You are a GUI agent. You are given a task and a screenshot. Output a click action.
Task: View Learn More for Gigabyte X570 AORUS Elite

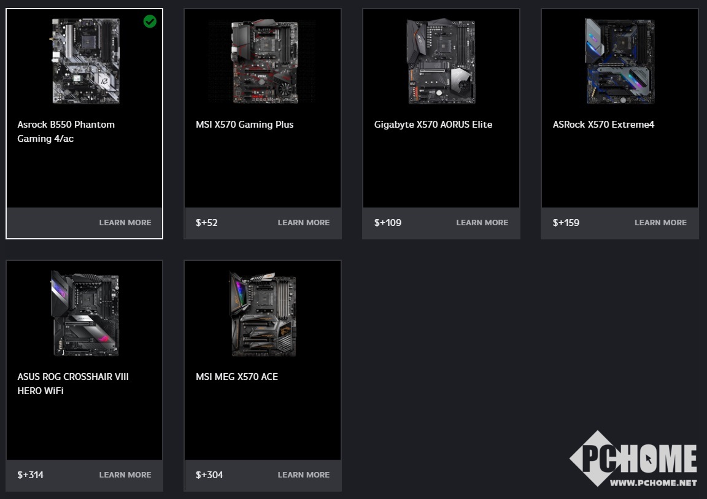pos(482,223)
